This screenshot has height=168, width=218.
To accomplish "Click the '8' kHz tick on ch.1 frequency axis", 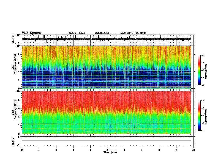I will pyautogui.click(x=19, y=54).
